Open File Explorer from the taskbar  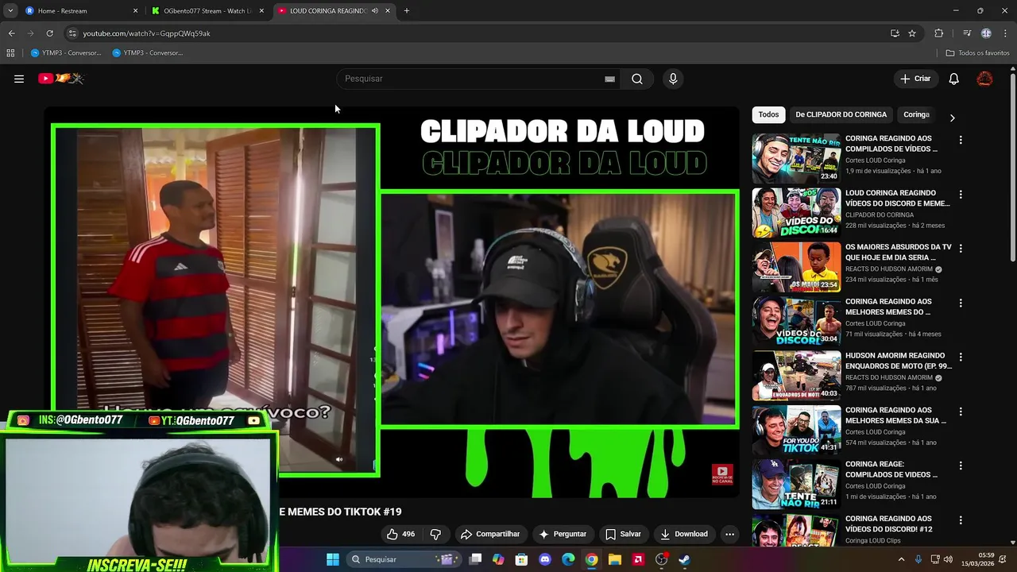click(x=614, y=559)
